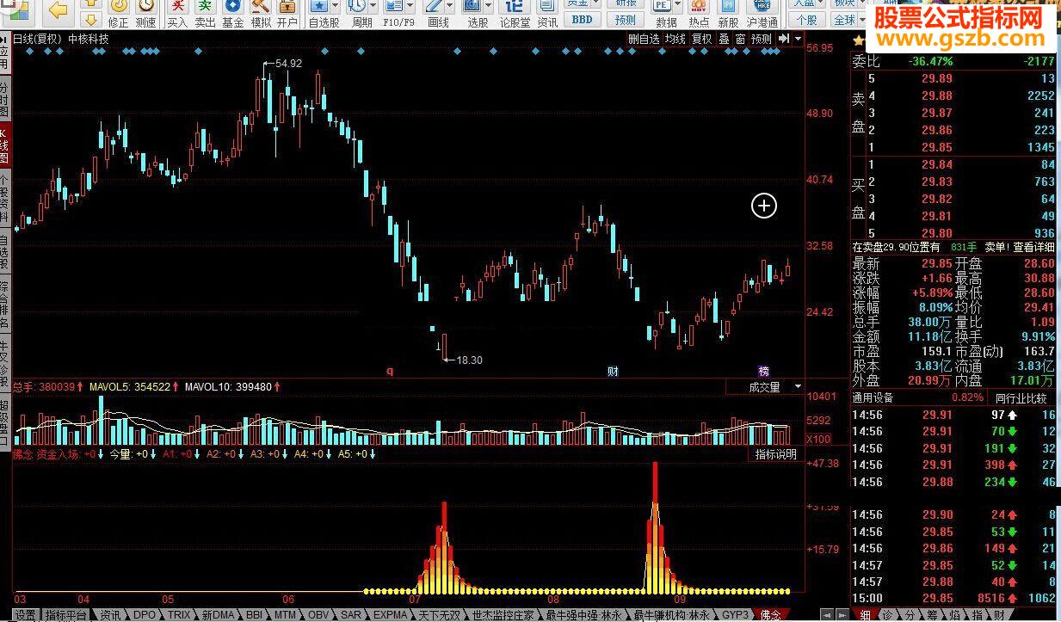This screenshot has width=1061, height=622.
Task: Open the 热点 hot topics icon
Action: pos(700,14)
